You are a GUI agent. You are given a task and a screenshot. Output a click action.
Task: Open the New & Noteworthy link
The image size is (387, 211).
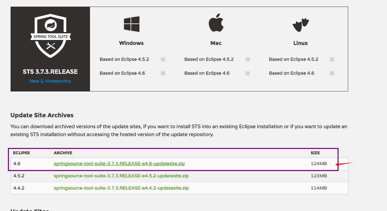[50, 81]
